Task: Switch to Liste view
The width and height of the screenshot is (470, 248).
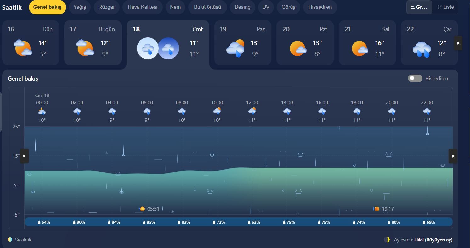Action: [x=445, y=7]
